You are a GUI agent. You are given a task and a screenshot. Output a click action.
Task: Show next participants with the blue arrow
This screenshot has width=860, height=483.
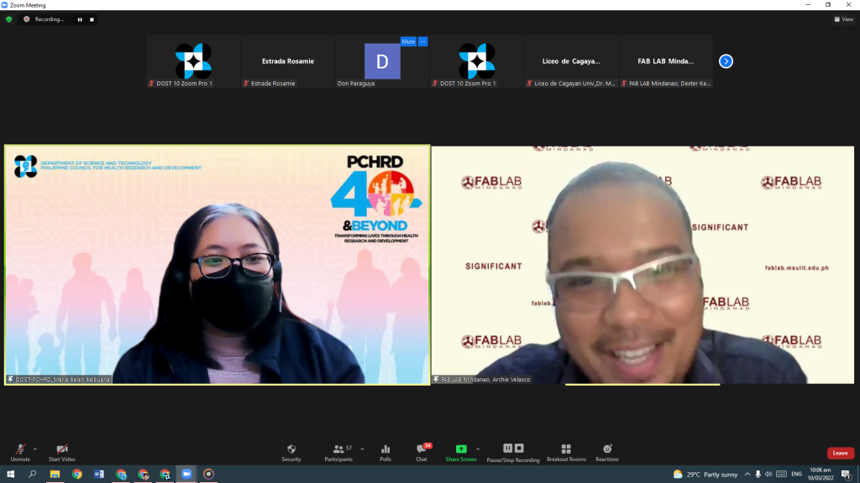pyautogui.click(x=726, y=61)
